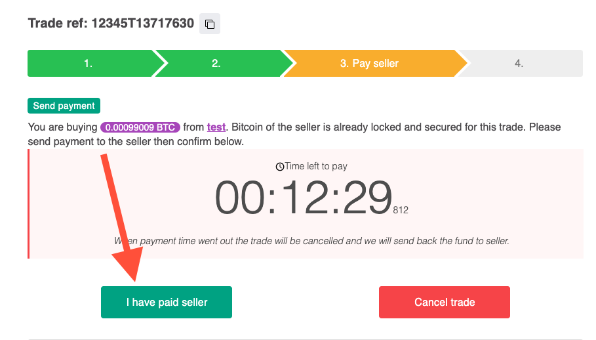Click the 'Time left to pay' label

click(x=316, y=166)
